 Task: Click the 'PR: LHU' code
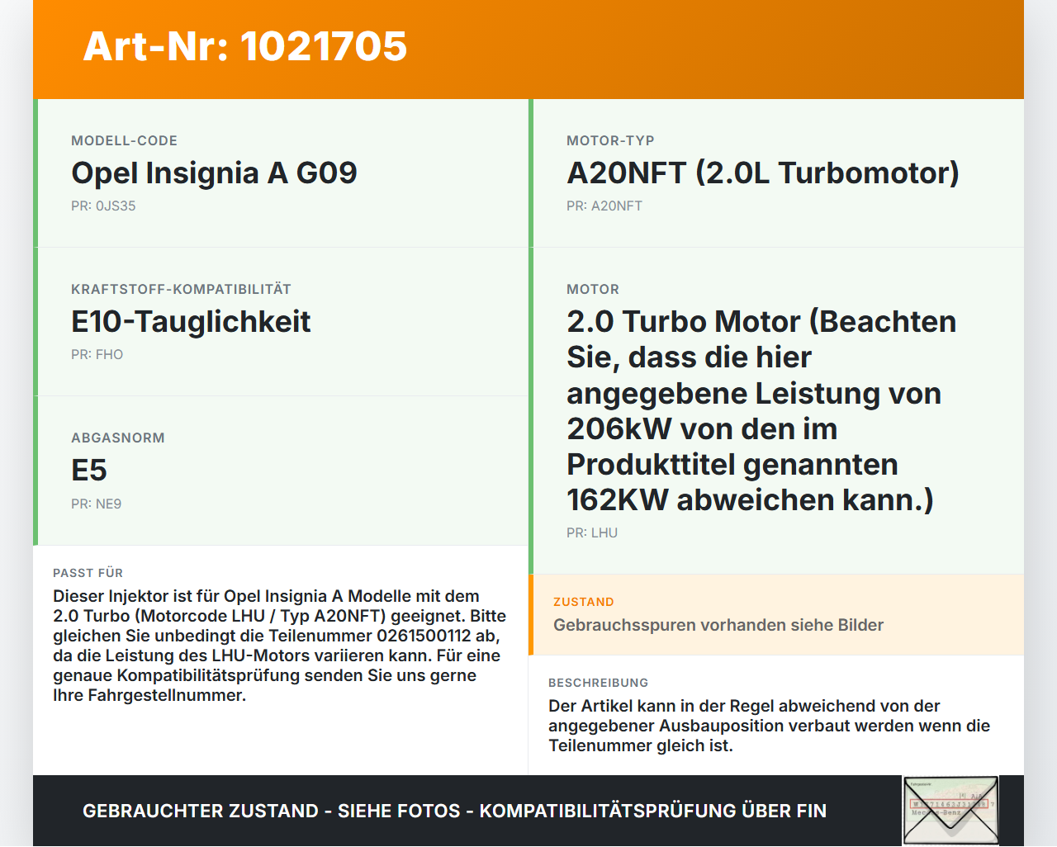pyautogui.click(x=592, y=532)
